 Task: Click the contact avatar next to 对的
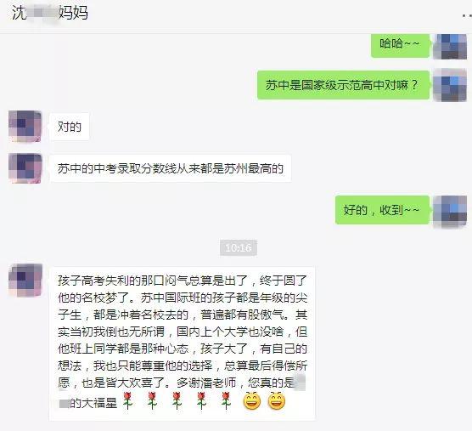click(25, 127)
